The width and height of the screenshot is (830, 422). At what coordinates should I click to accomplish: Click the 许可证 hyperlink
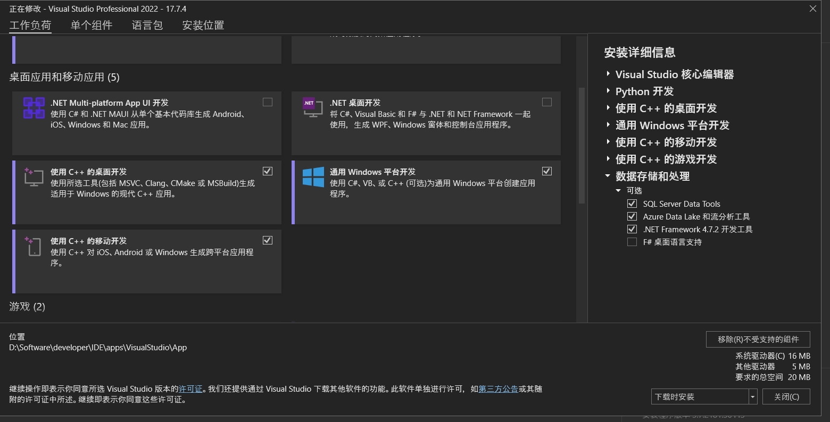coord(190,389)
